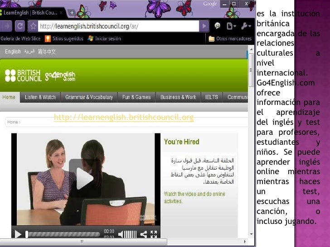Open the Business & Work menu
Screen dimensions: 330x247
(178, 97)
